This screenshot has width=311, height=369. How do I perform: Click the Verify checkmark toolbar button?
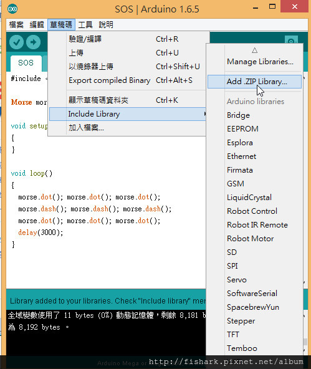point(16,42)
